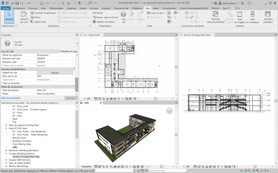The image size is (278, 173).
Task: Click the ViewCube in 3D view
Action: pos(169,111)
